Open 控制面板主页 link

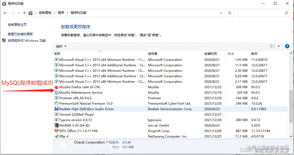click(x=17, y=25)
